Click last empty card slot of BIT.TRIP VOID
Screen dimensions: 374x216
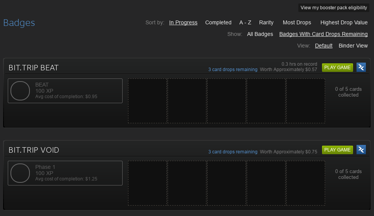click(306, 183)
